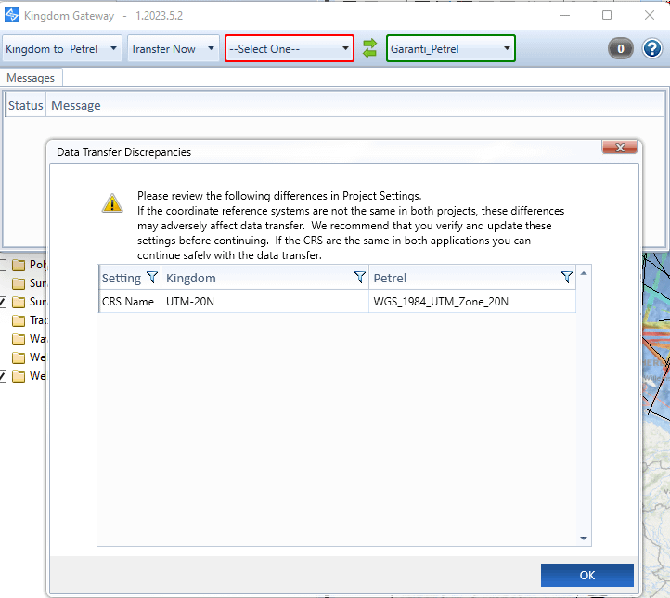Screen dimensions: 670x598
Task: Click the Kingdom Gateway logo in title bar
Action: [12, 15]
